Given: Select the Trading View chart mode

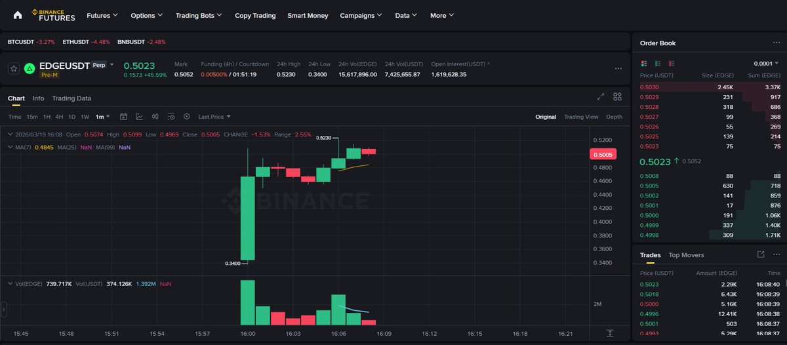Looking at the screenshot, I should (582, 117).
